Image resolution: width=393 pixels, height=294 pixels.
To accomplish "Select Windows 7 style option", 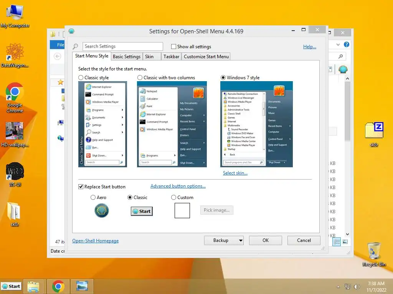I will point(223,77).
